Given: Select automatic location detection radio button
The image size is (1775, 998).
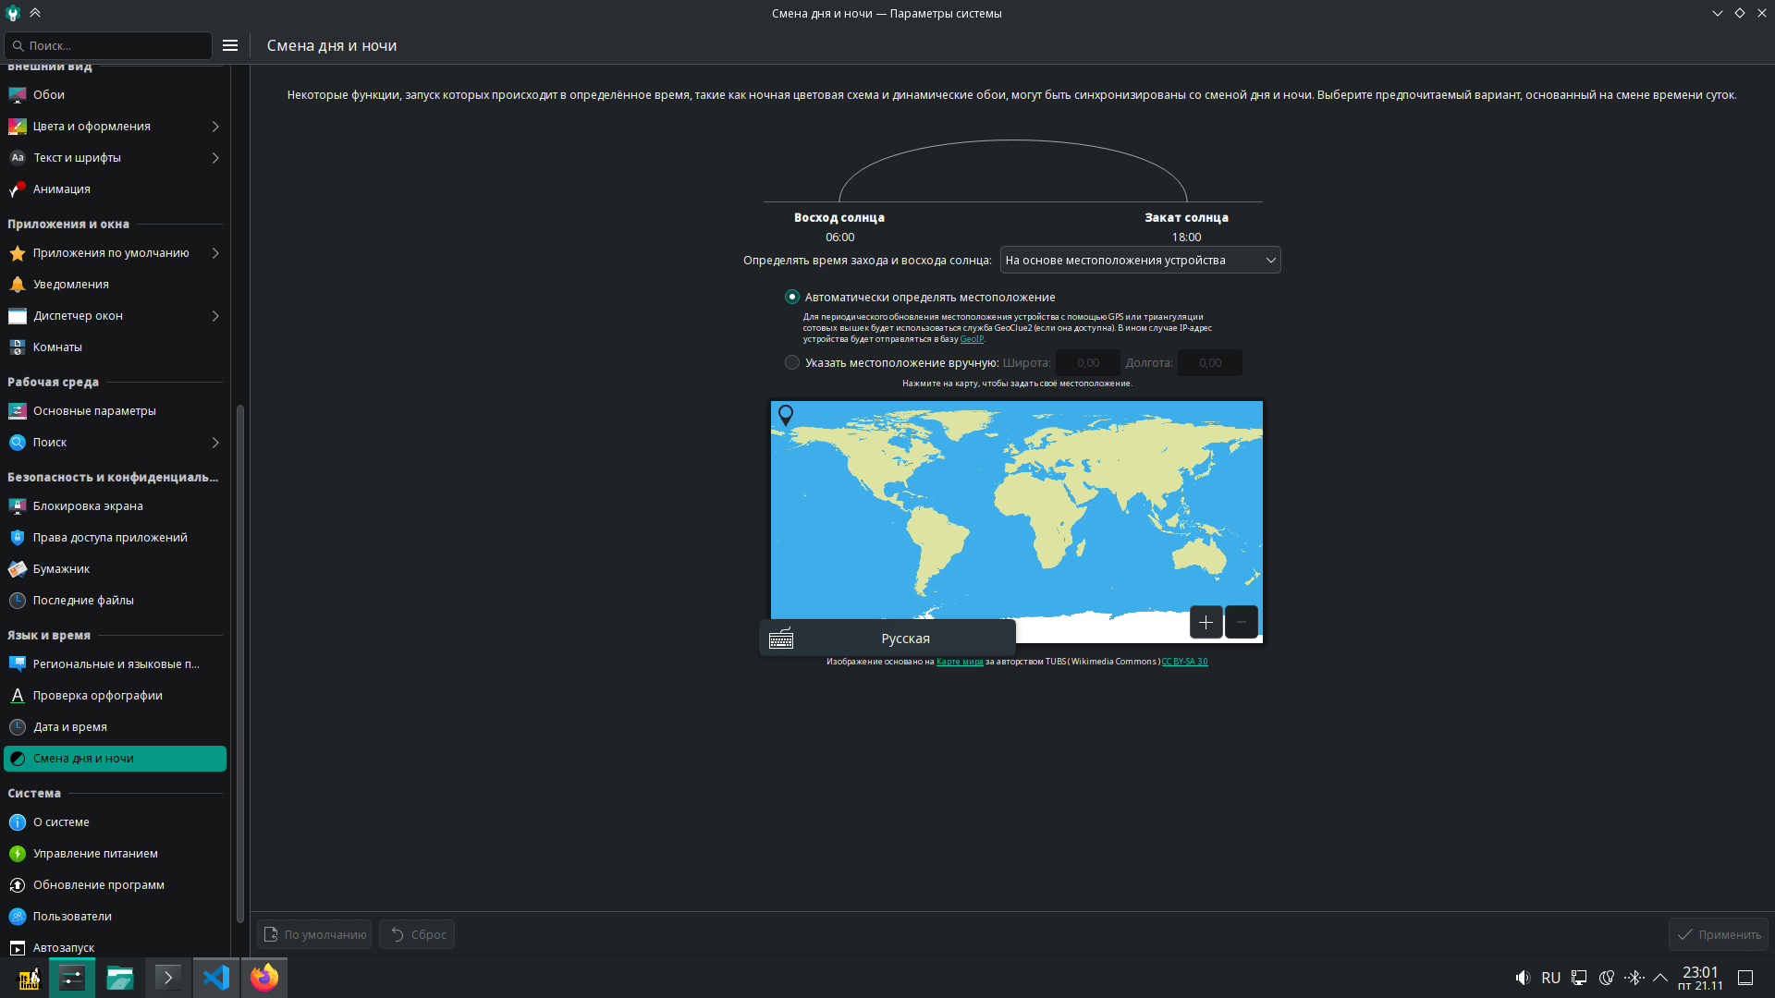Looking at the screenshot, I should pyautogui.click(x=792, y=298).
